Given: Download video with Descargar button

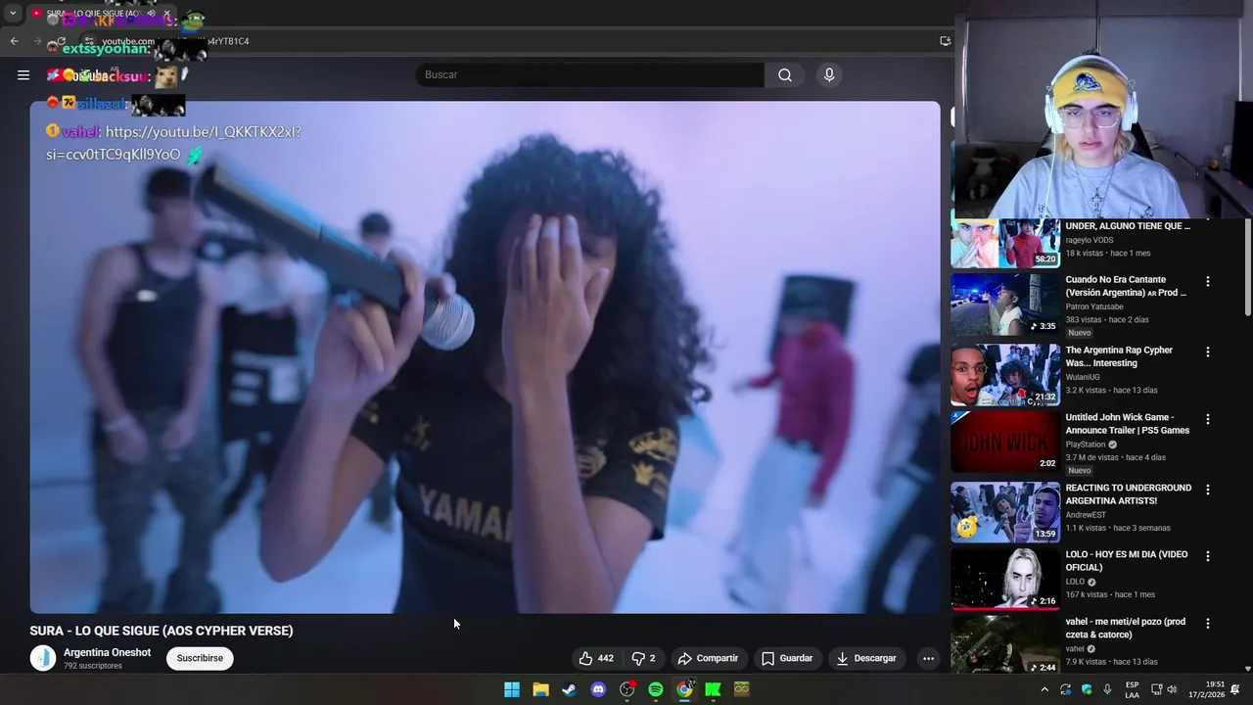Looking at the screenshot, I should 865,658.
